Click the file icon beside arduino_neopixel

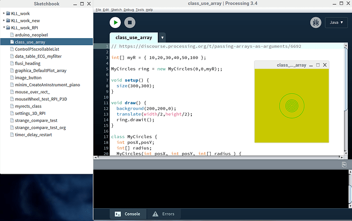[12, 35]
